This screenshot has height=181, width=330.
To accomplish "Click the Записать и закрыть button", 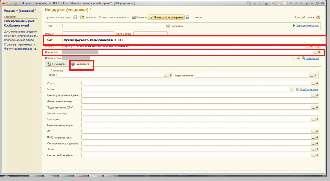I will coord(166,17).
